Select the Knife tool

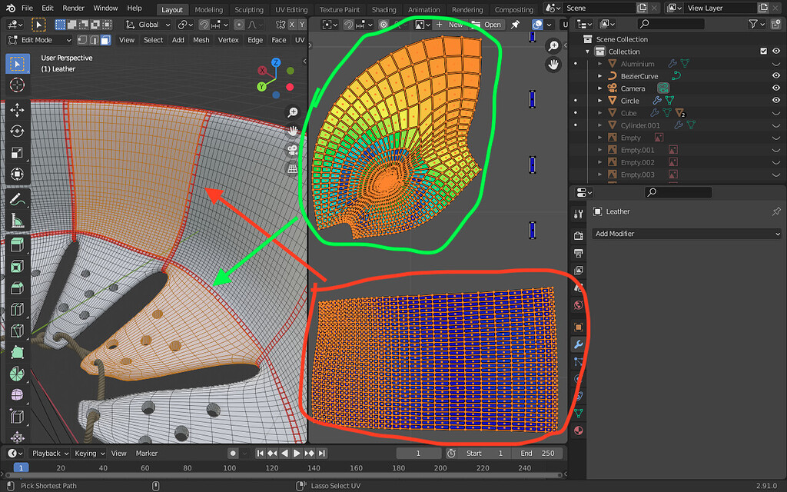(x=18, y=331)
